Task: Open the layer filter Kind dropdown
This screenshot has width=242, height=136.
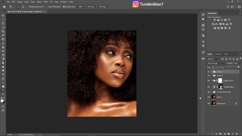Action: (x=214, y=59)
